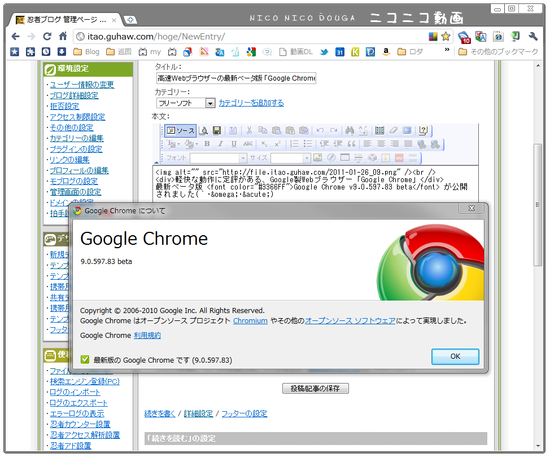Click the numbered list icon
550x458 pixels.
click(294, 144)
